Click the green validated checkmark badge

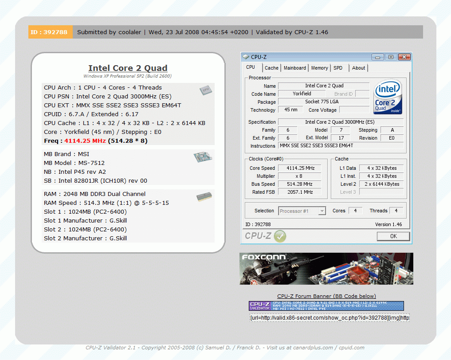coord(280,236)
